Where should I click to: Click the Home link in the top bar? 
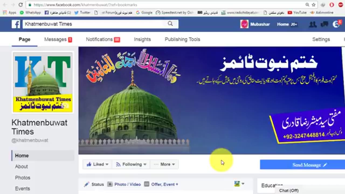click(283, 24)
